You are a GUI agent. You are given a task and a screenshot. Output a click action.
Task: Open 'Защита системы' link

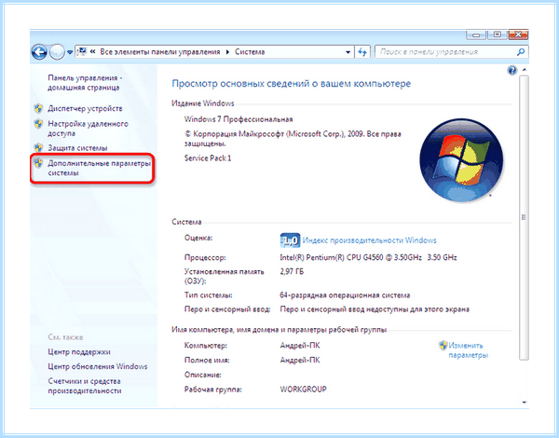[77, 147]
